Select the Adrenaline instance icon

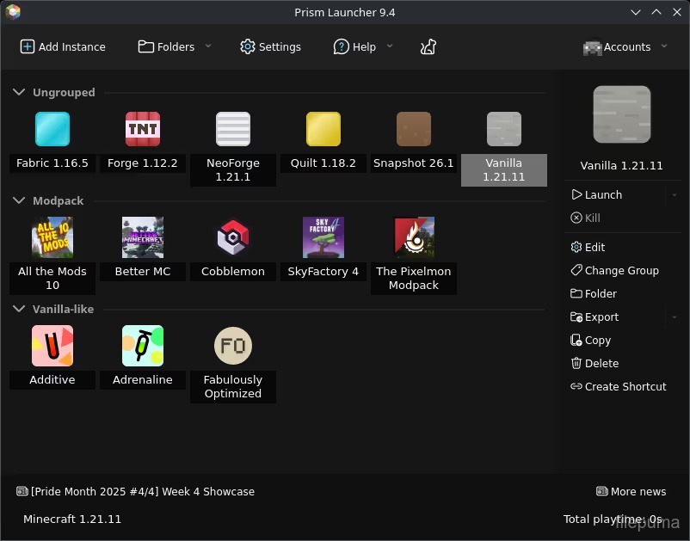[x=143, y=346]
